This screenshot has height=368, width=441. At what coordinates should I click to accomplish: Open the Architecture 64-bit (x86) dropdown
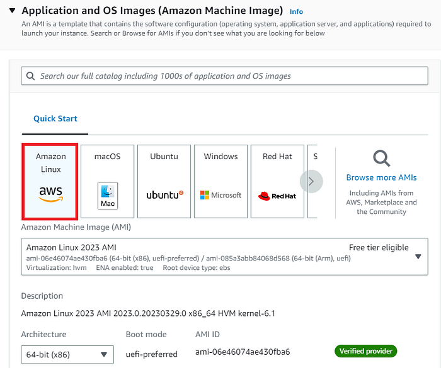67,355
